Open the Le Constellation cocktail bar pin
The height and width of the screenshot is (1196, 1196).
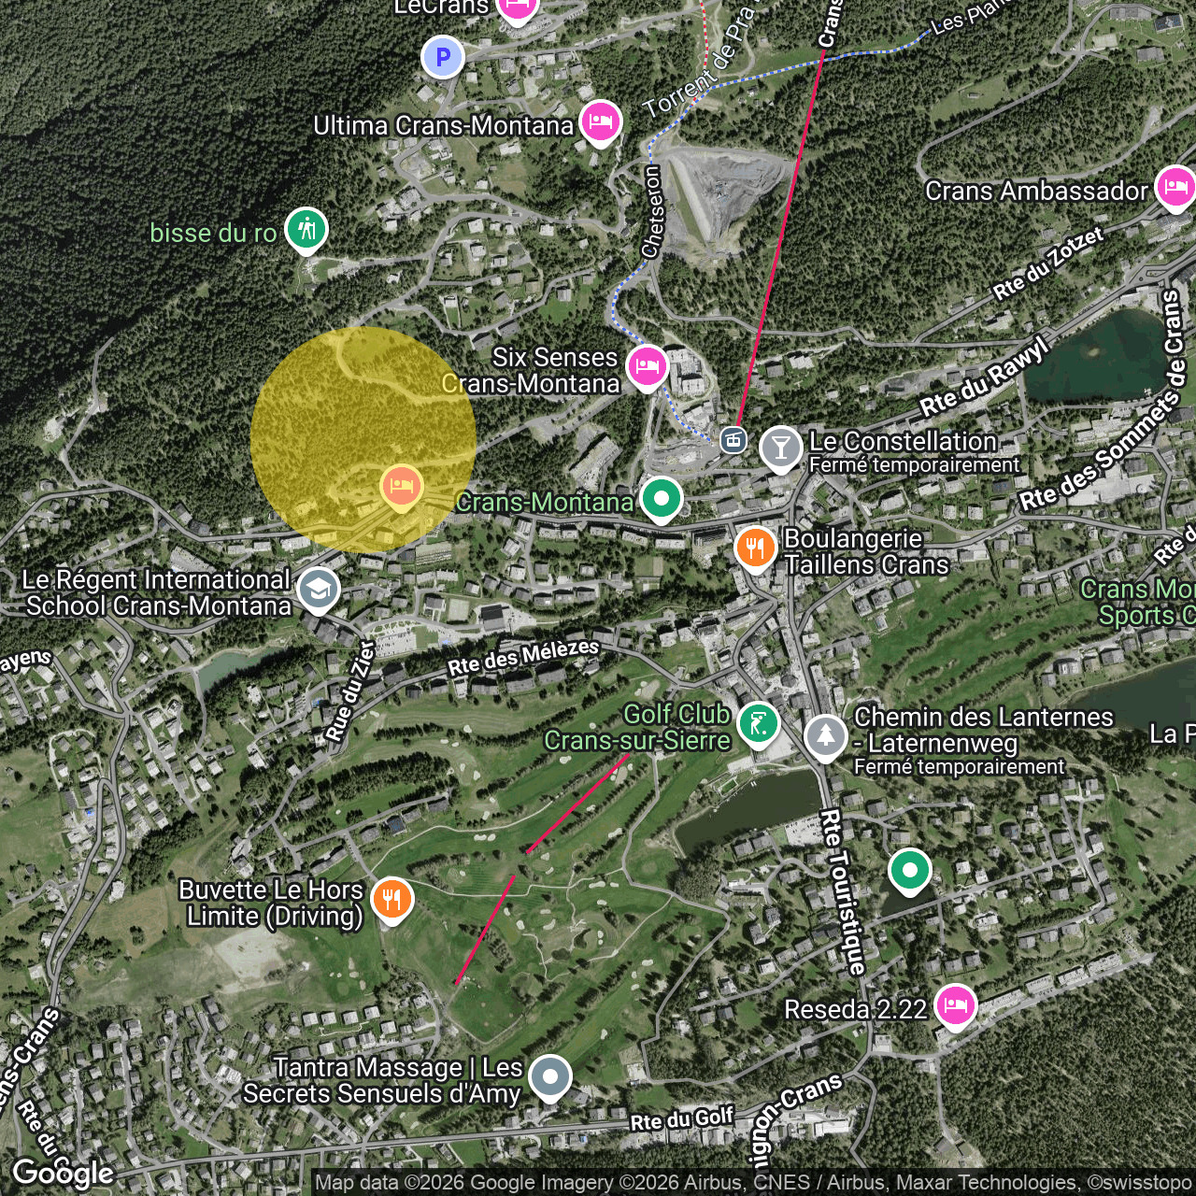780,449
